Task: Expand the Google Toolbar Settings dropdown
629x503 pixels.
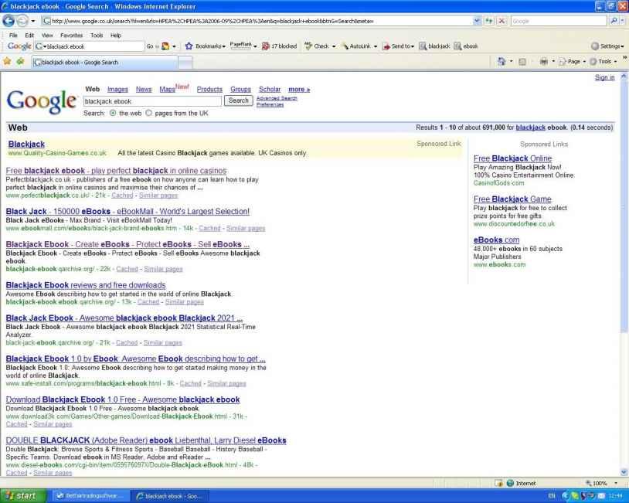Action: tap(606, 46)
